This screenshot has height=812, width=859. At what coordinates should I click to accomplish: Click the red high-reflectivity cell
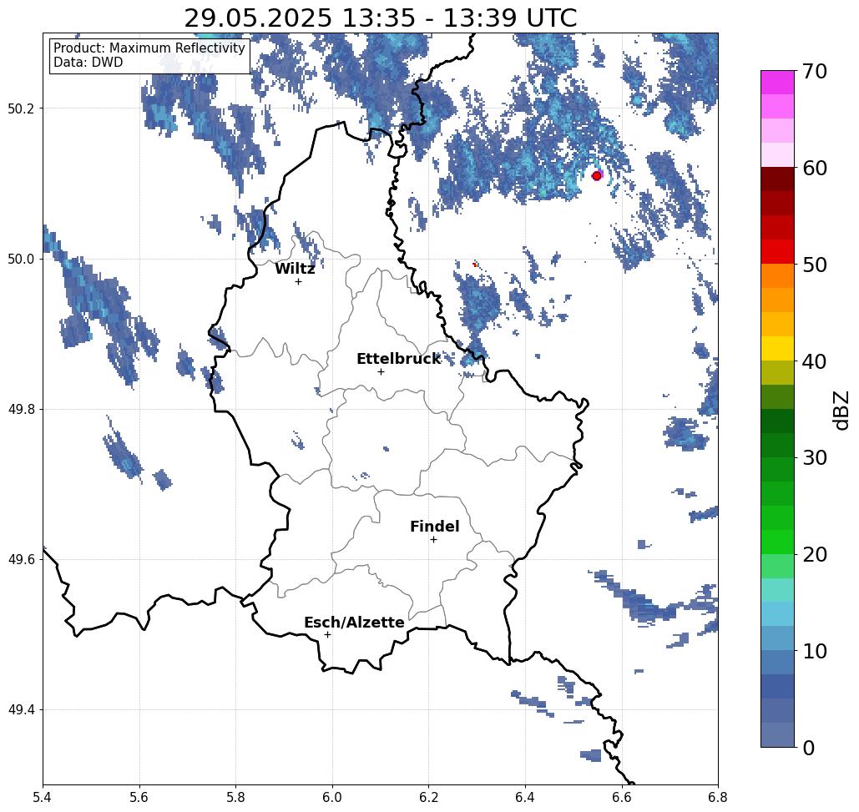597,176
